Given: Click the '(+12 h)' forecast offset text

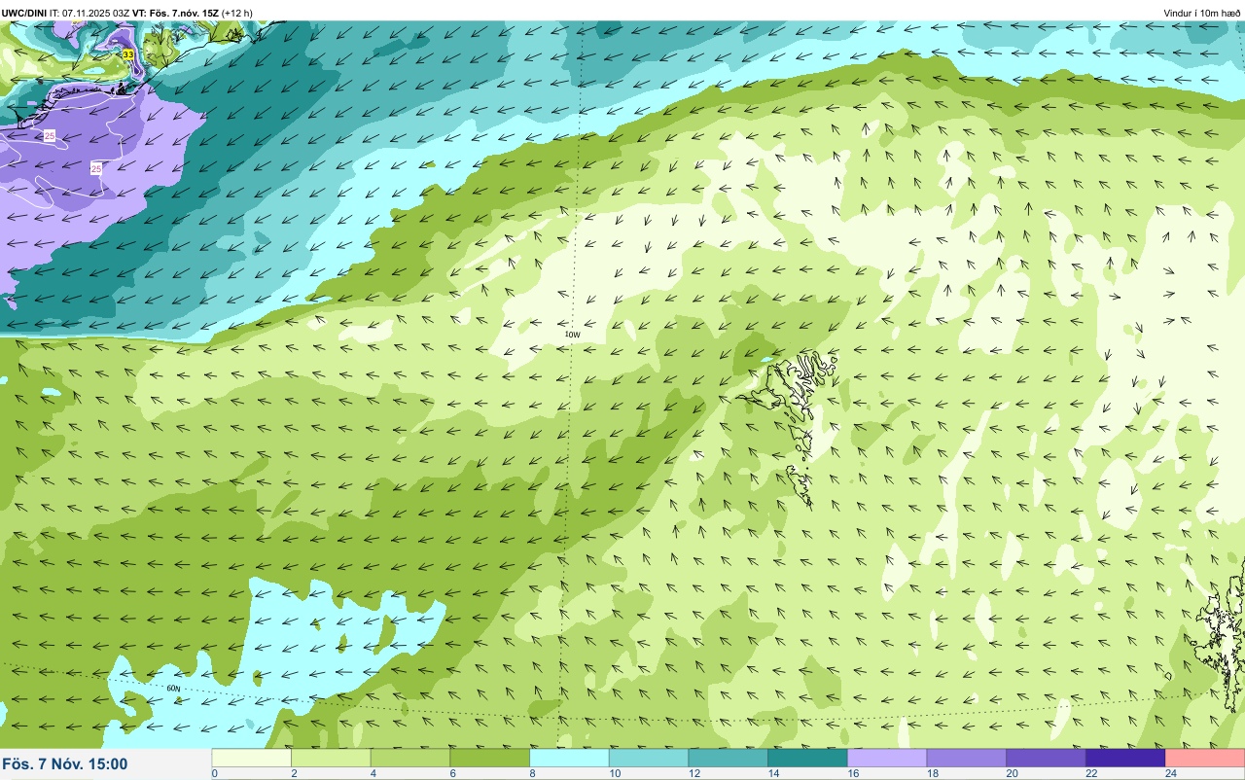Looking at the screenshot, I should (237, 13).
